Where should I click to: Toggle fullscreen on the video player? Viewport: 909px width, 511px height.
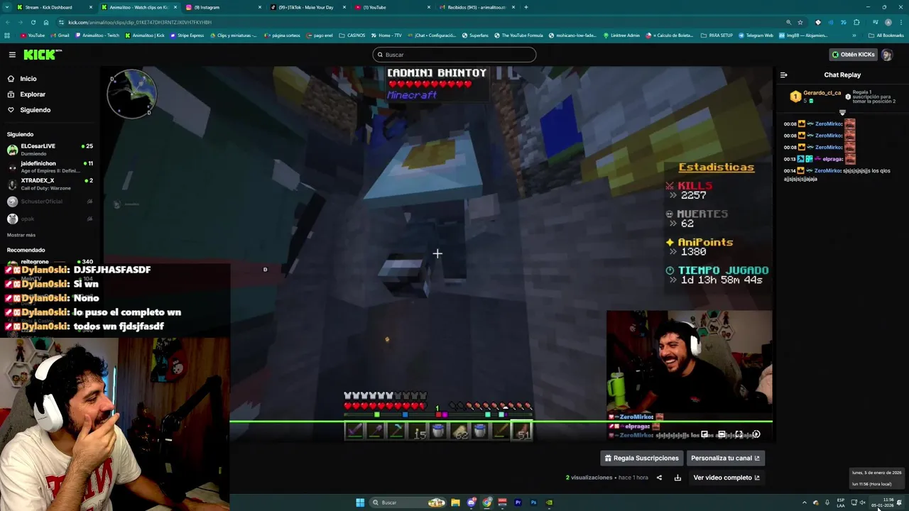coord(739,434)
